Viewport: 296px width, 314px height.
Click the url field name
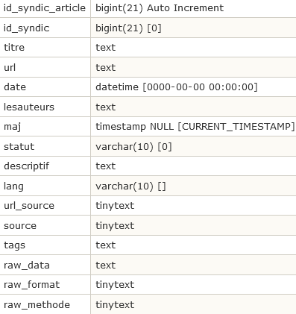tap(10, 67)
